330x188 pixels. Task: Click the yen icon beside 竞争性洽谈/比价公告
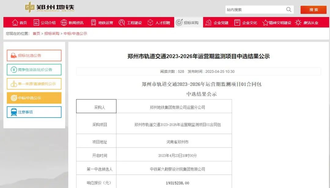click(x=14, y=69)
